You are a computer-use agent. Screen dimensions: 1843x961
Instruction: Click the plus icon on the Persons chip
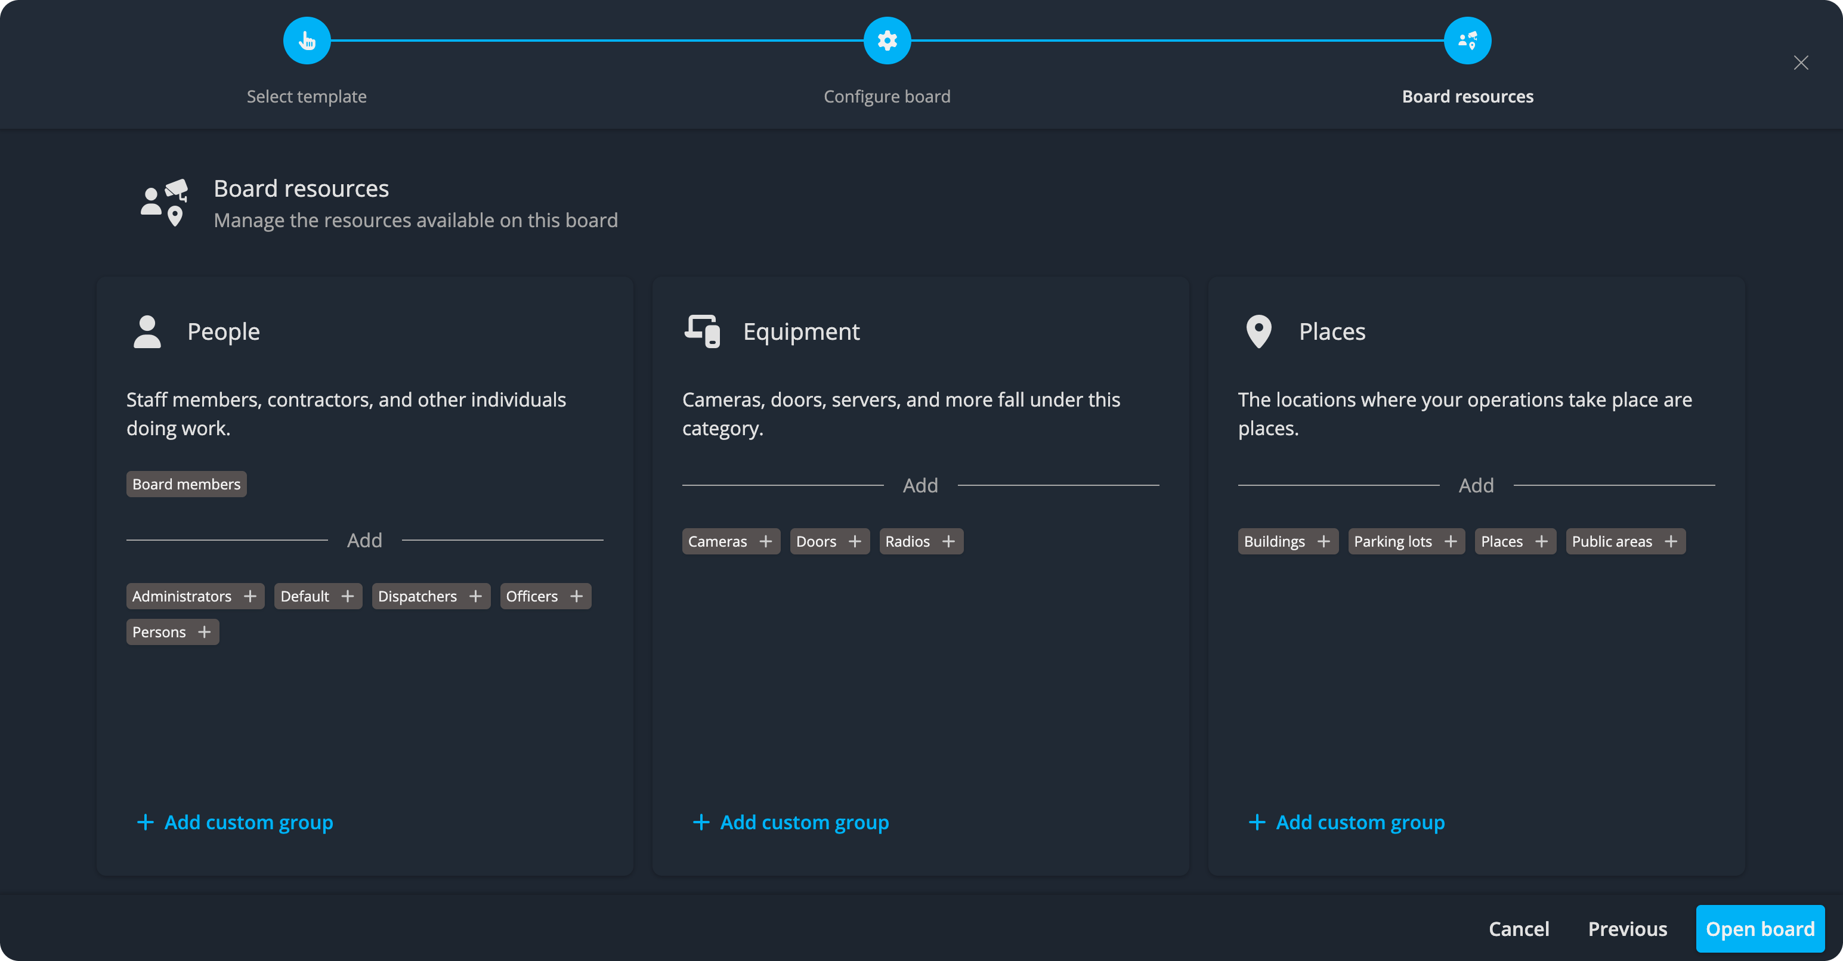point(204,632)
